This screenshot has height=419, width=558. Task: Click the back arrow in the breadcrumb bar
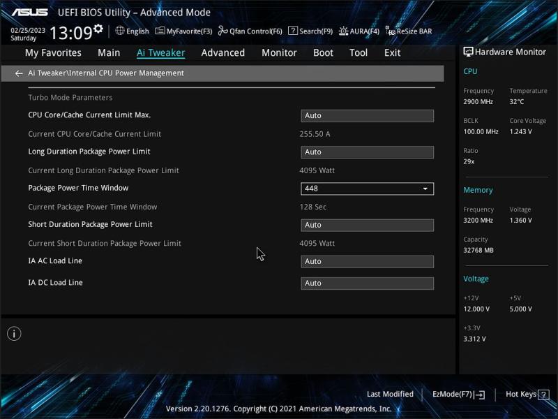[19, 73]
